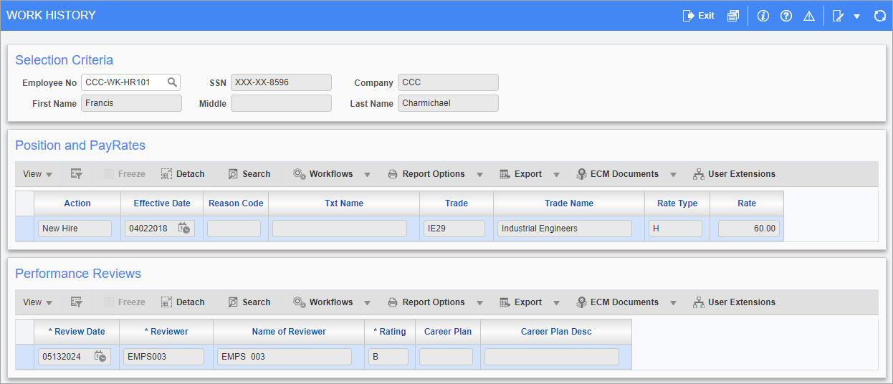Click the Rating input field
Image resolution: width=893 pixels, height=384 pixels.
tap(388, 357)
